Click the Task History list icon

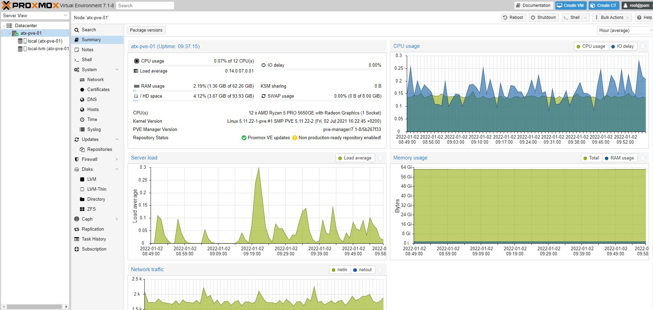[77, 239]
